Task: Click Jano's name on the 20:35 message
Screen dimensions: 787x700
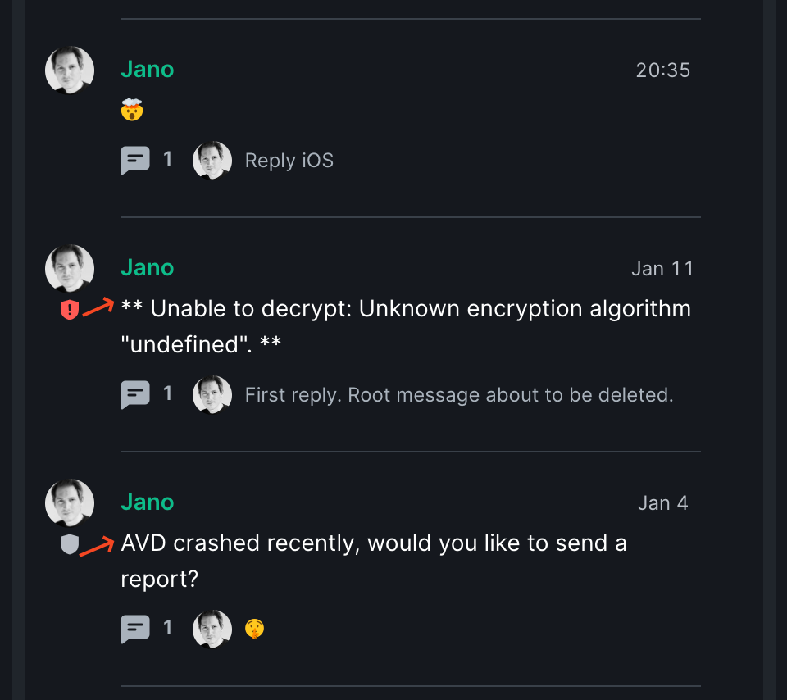Action: tap(148, 70)
